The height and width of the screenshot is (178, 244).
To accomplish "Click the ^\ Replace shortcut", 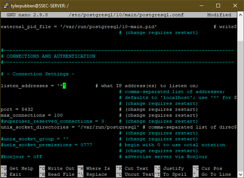I will [92, 174].
